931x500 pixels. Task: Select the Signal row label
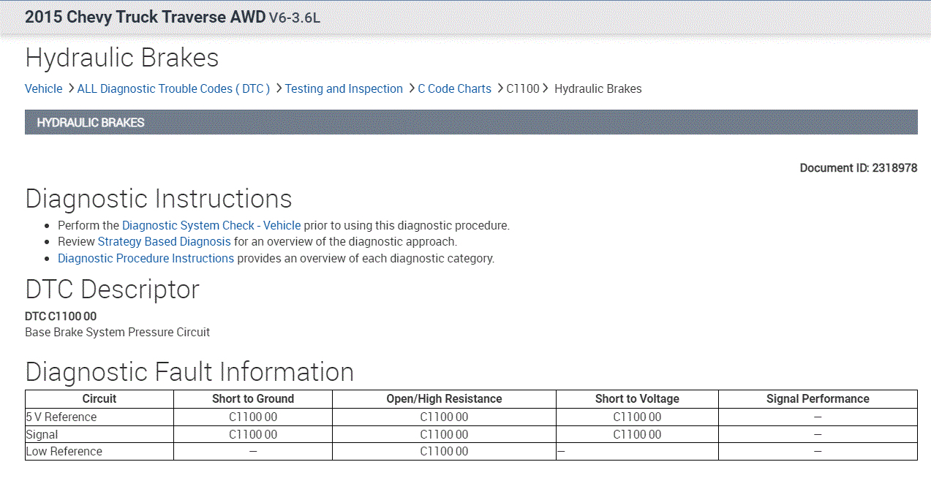pos(42,434)
